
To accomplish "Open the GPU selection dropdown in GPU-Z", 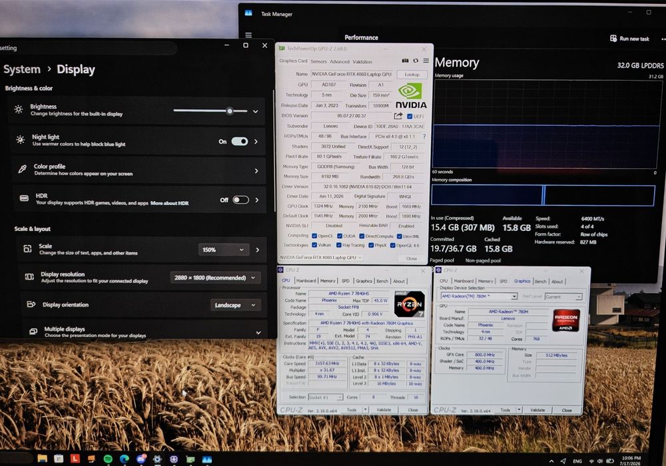I will (x=321, y=258).
